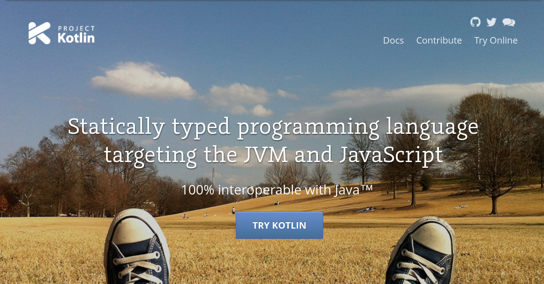Viewport: 544px width, 284px height.
Task: Select Try Online in the navigation
Action: pyautogui.click(x=496, y=41)
